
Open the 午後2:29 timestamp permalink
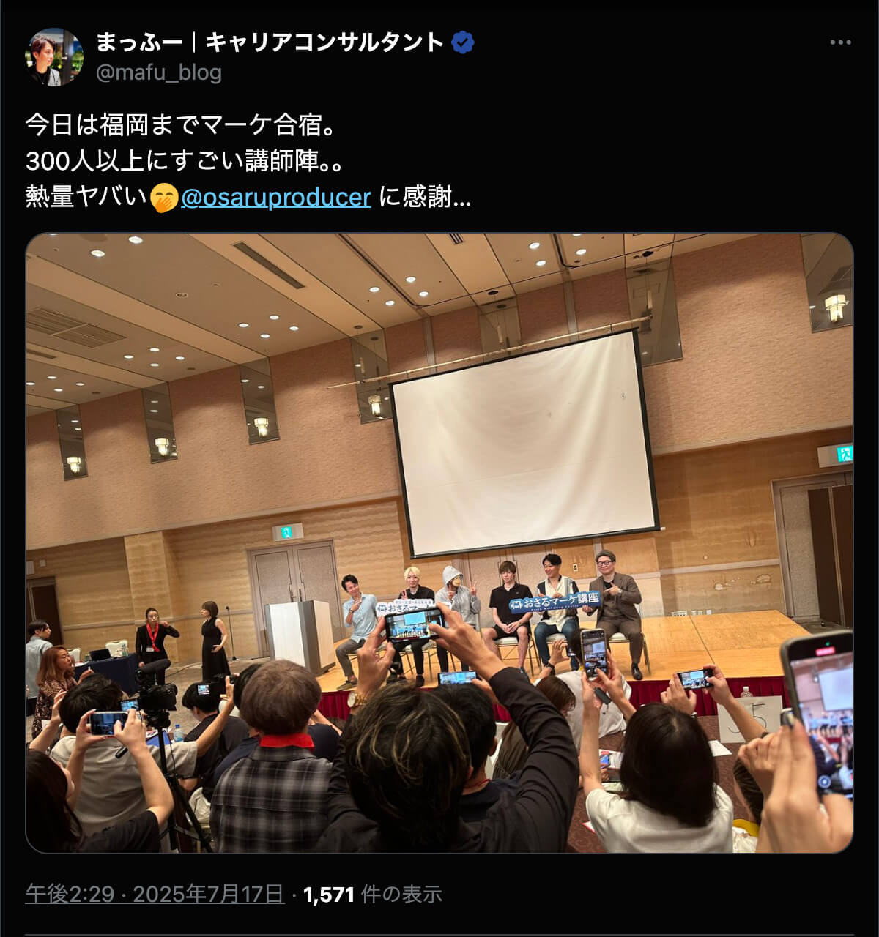click(70, 894)
